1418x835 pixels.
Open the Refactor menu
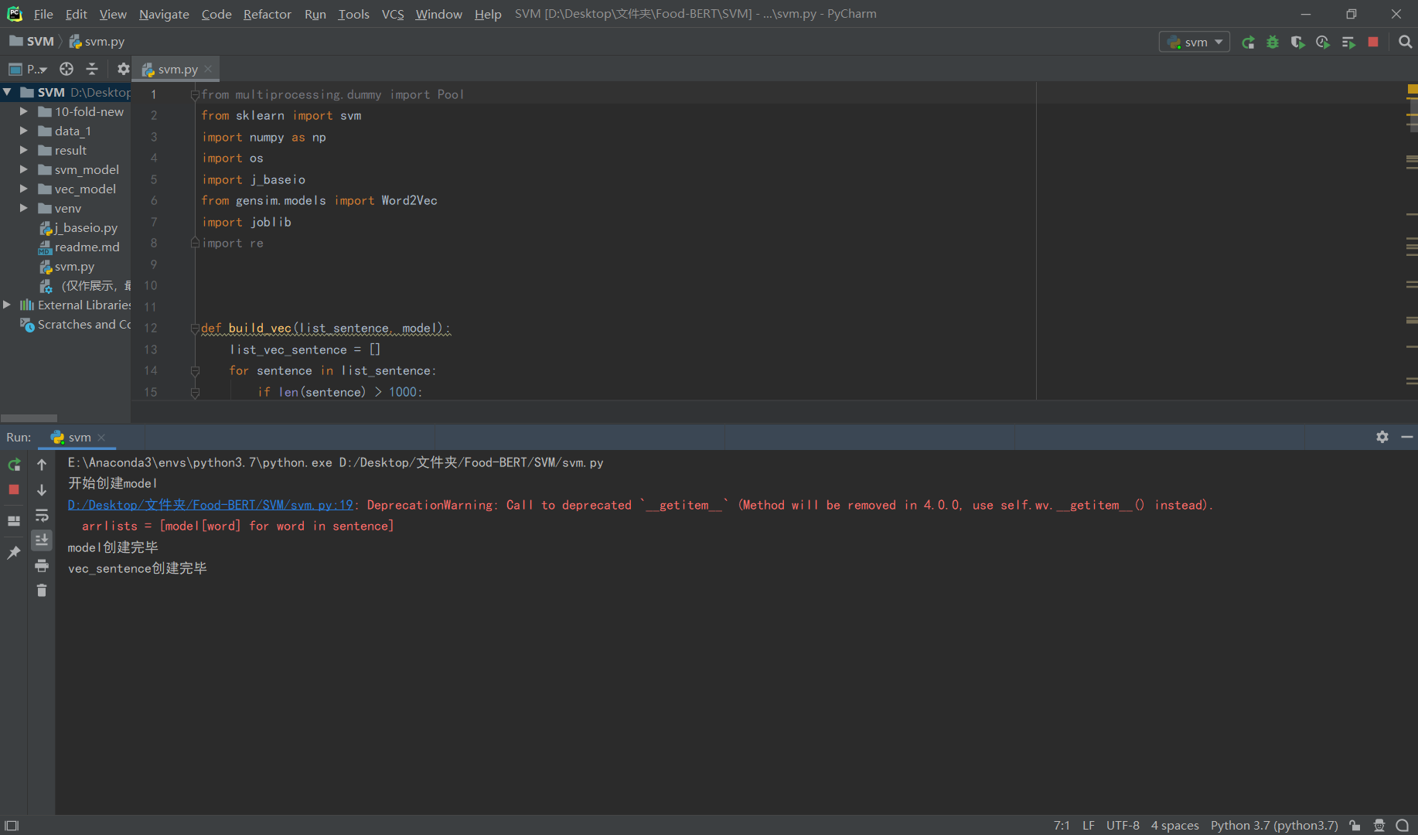point(267,14)
